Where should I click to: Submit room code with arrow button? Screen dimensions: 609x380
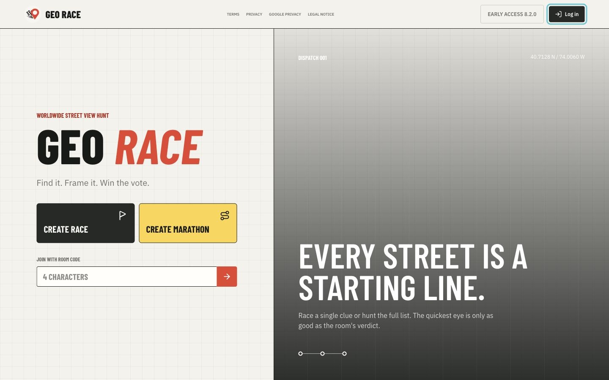227,277
